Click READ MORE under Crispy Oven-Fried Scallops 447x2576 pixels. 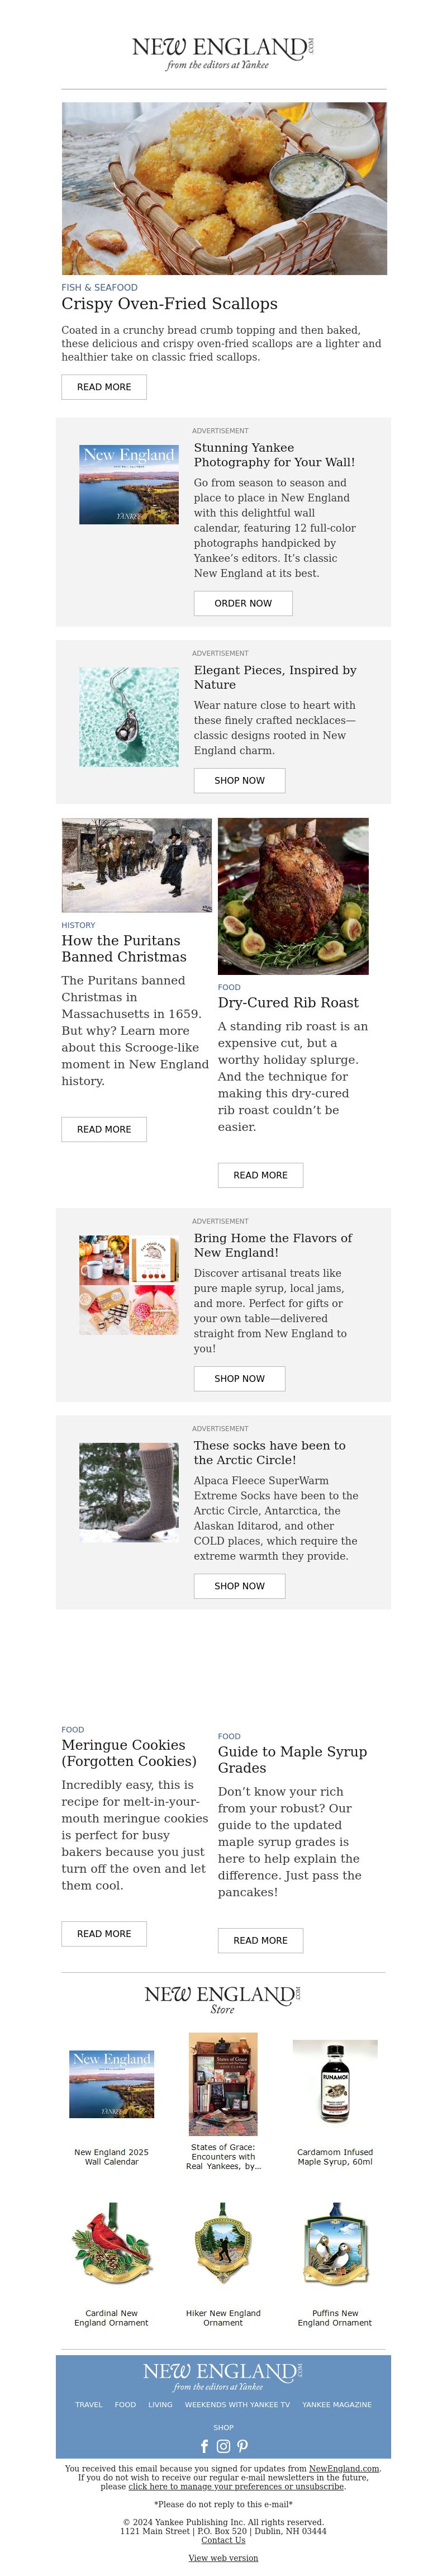pyautogui.click(x=104, y=387)
